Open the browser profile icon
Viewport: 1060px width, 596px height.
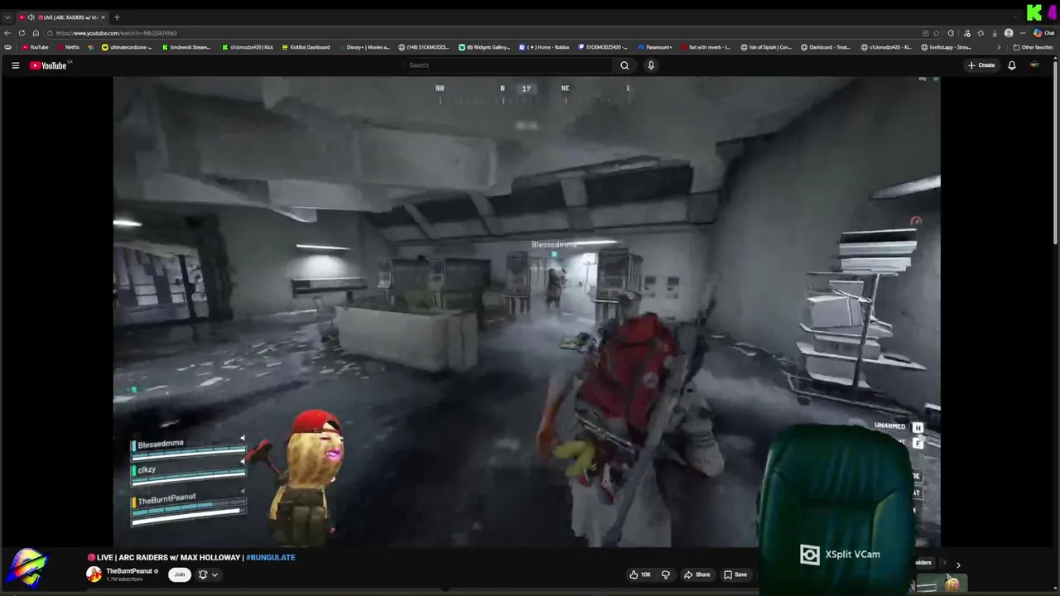coord(1008,33)
